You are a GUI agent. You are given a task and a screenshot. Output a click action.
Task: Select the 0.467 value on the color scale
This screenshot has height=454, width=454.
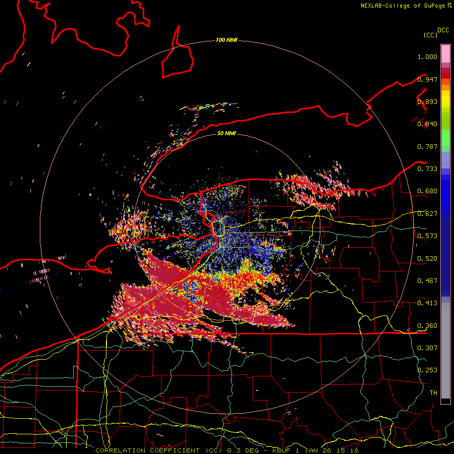427,281
